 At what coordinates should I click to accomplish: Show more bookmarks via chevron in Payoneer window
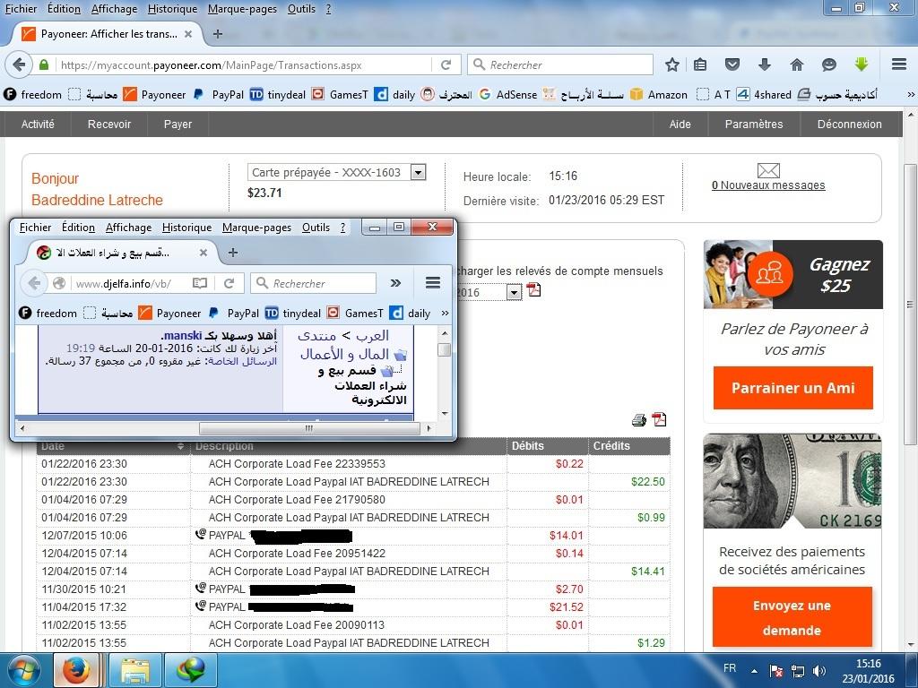911,94
